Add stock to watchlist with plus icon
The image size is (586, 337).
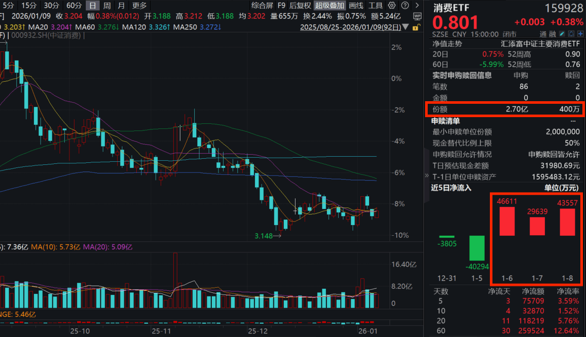point(579,34)
